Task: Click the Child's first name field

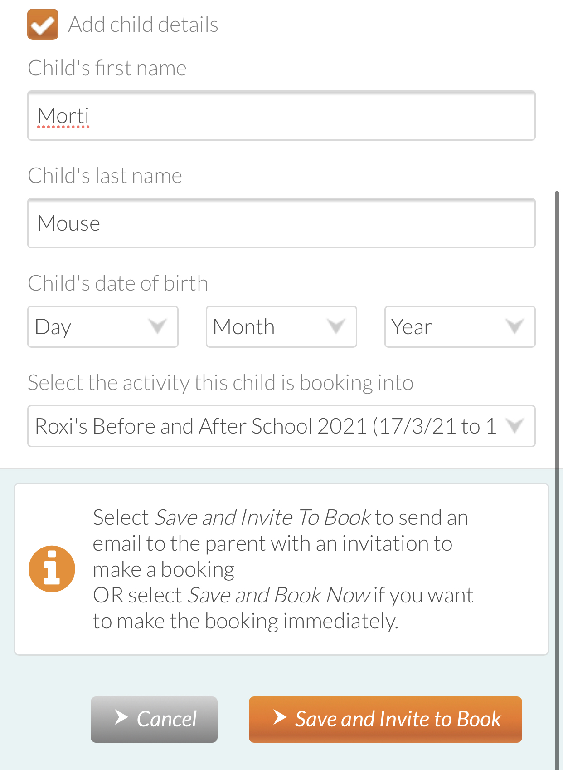Action: [x=281, y=116]
